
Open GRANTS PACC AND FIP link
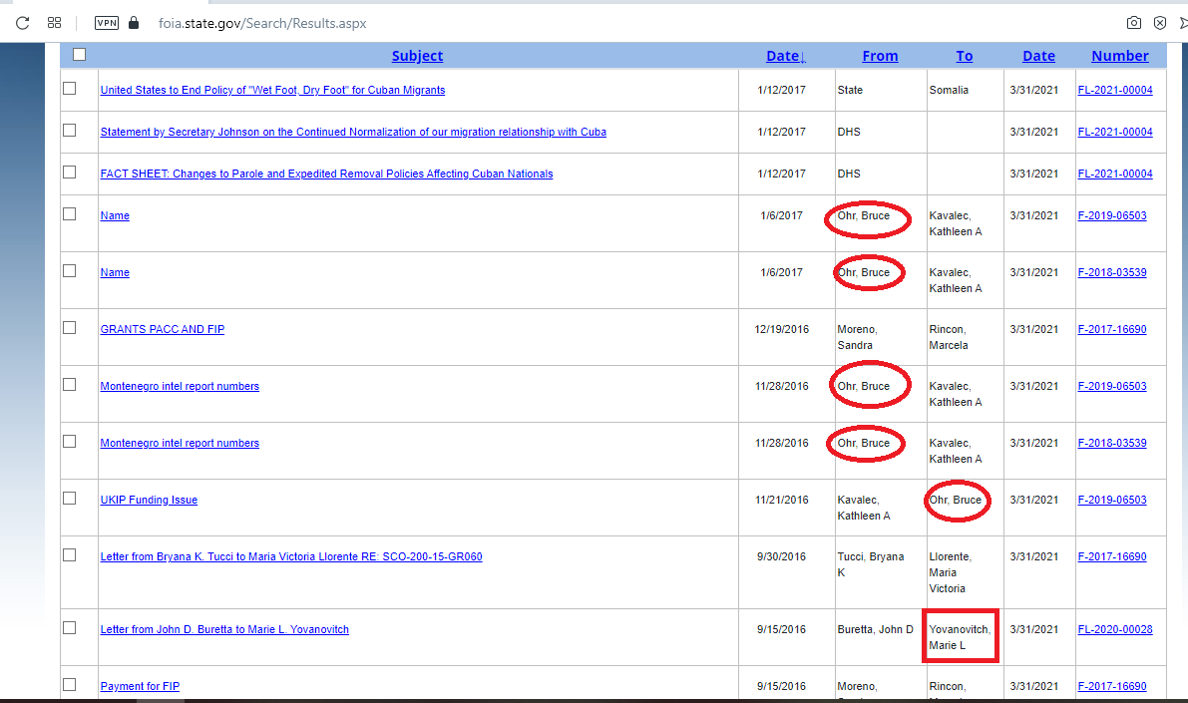(163, 329)
